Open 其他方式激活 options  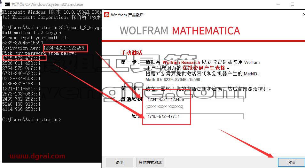click(x=150, y=162)
